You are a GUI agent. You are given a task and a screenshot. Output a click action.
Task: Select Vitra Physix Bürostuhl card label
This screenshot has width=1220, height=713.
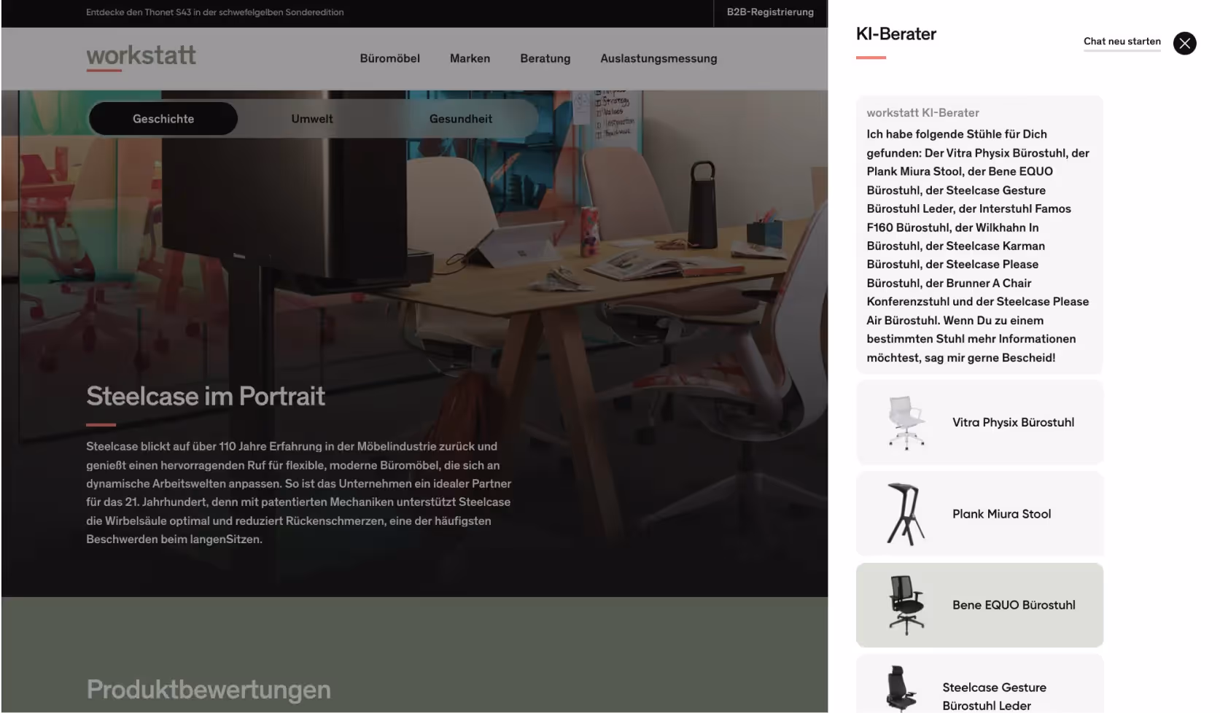tap(1013, 422)
